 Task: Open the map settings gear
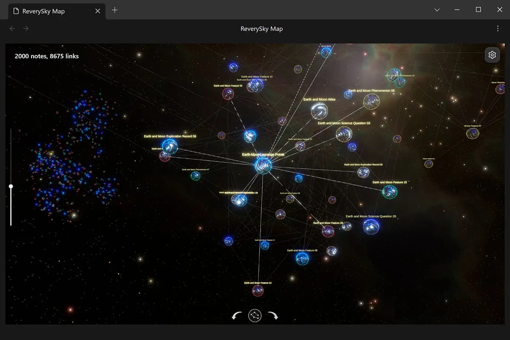[x=492, y=55]
